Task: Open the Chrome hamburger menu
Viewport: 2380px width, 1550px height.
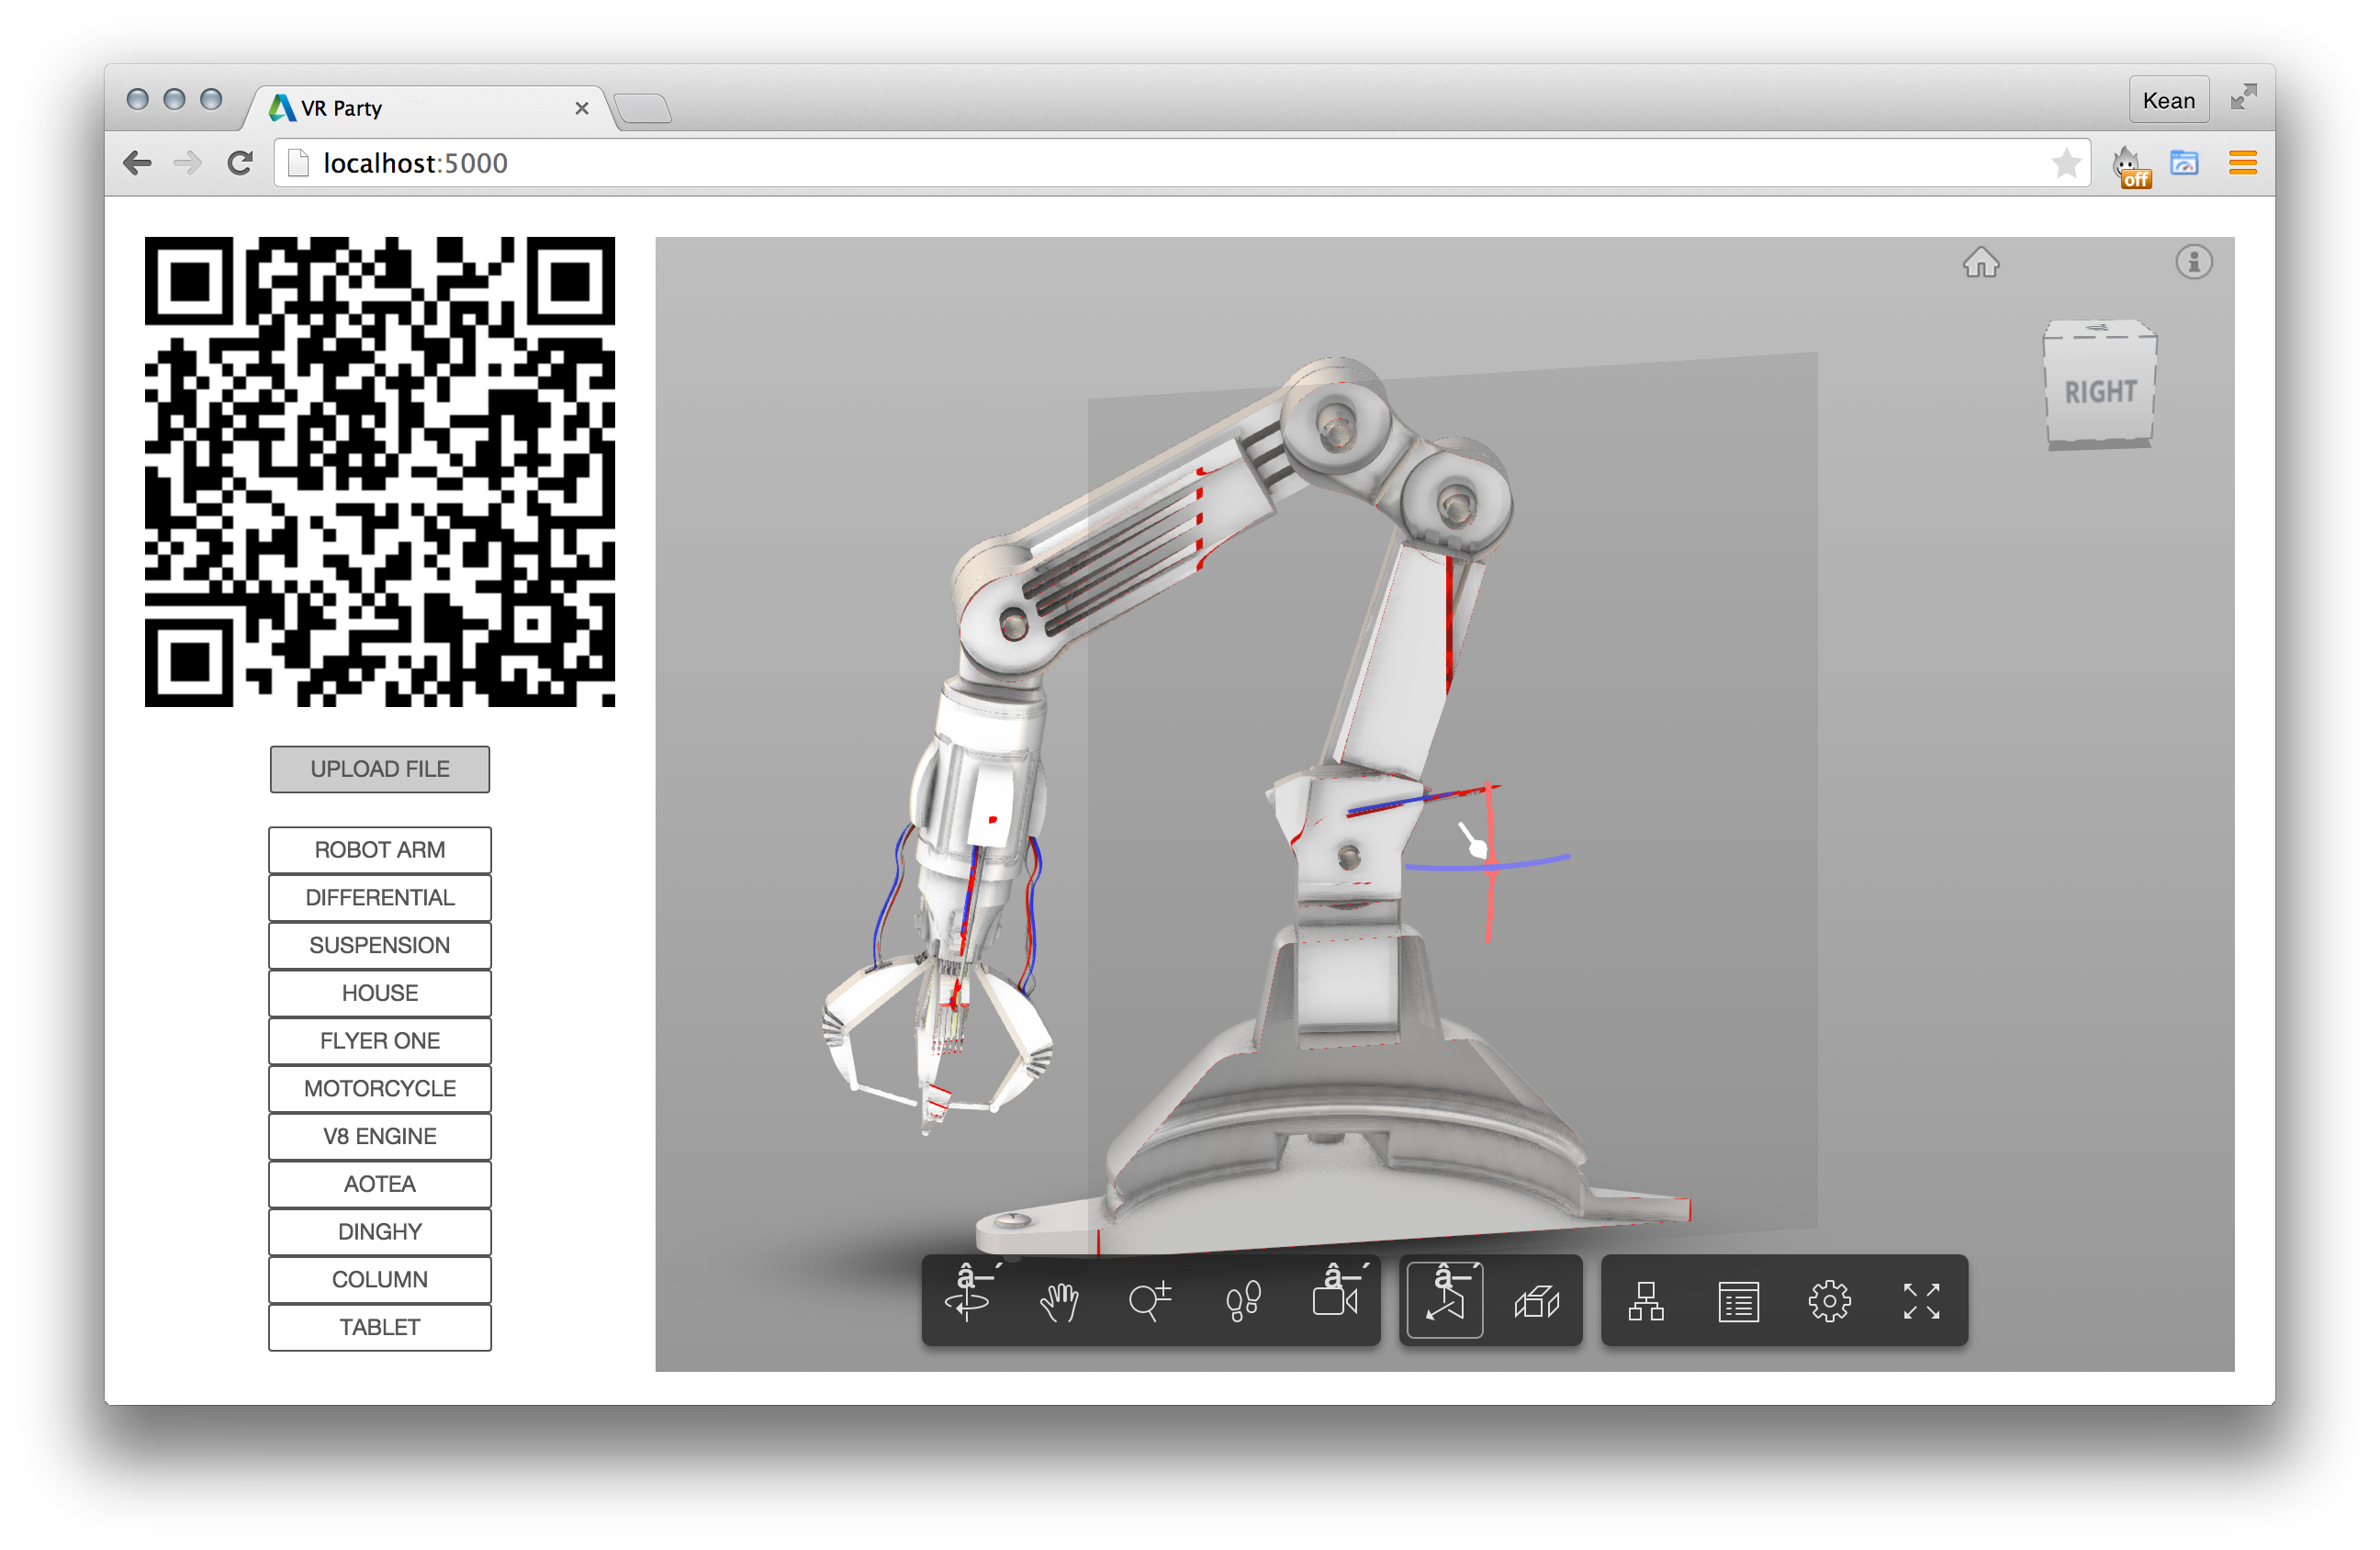Action: 2242,163
